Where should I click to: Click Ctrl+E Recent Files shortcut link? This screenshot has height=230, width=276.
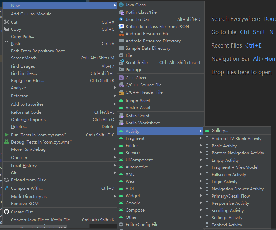point(253,46)
